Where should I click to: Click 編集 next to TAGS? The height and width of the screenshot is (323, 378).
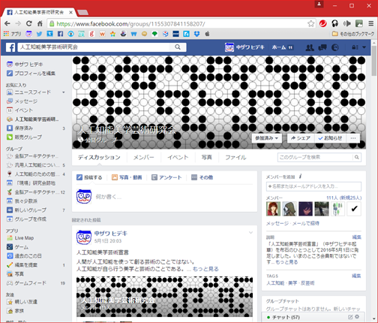[x=357, y=276]
